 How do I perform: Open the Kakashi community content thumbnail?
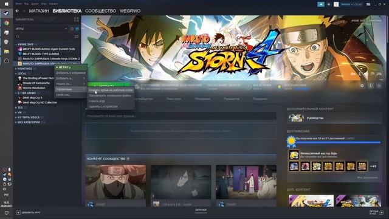pyautogui.click(x=115, y=182)
